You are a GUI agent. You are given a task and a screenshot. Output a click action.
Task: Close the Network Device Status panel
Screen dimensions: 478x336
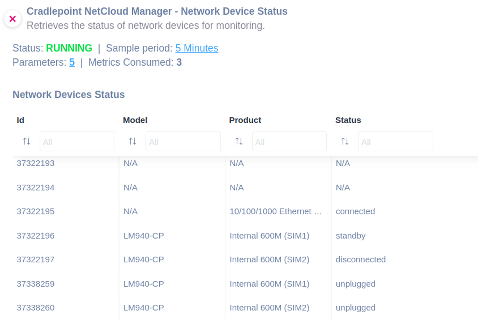tap(12, 19)
